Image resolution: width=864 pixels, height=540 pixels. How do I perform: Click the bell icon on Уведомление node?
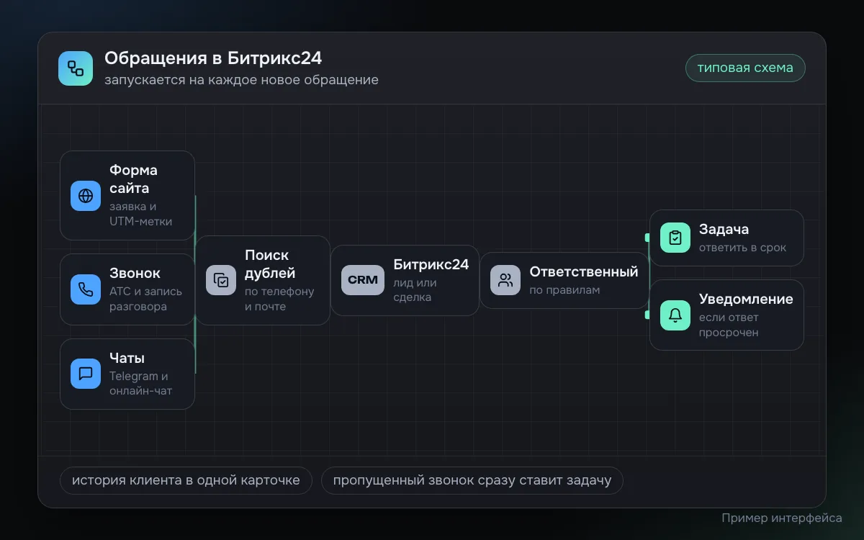pyautogui.click(x=675, y=315)
